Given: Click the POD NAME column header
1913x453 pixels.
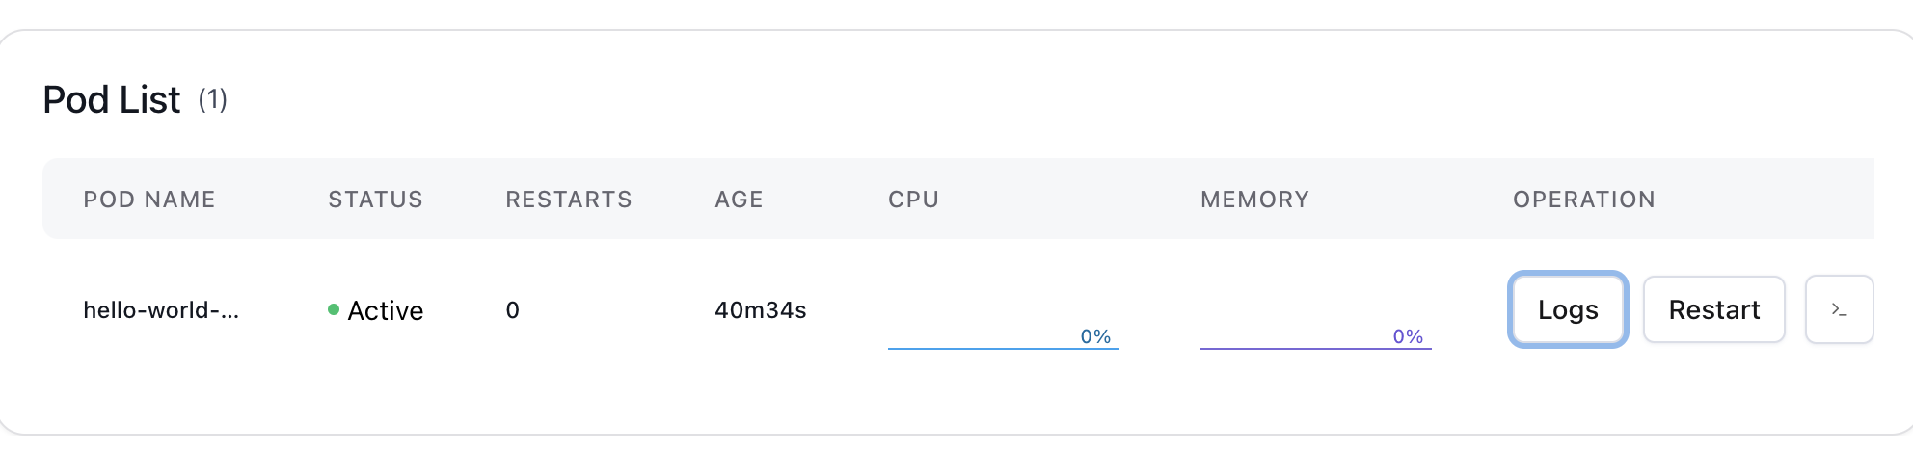Looking at the screenshot, I should coord(149,200).
